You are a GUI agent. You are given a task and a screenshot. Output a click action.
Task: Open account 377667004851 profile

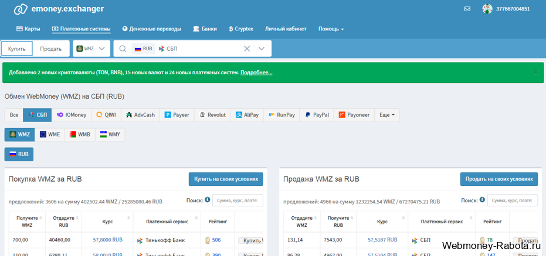[x=513, y=9]
